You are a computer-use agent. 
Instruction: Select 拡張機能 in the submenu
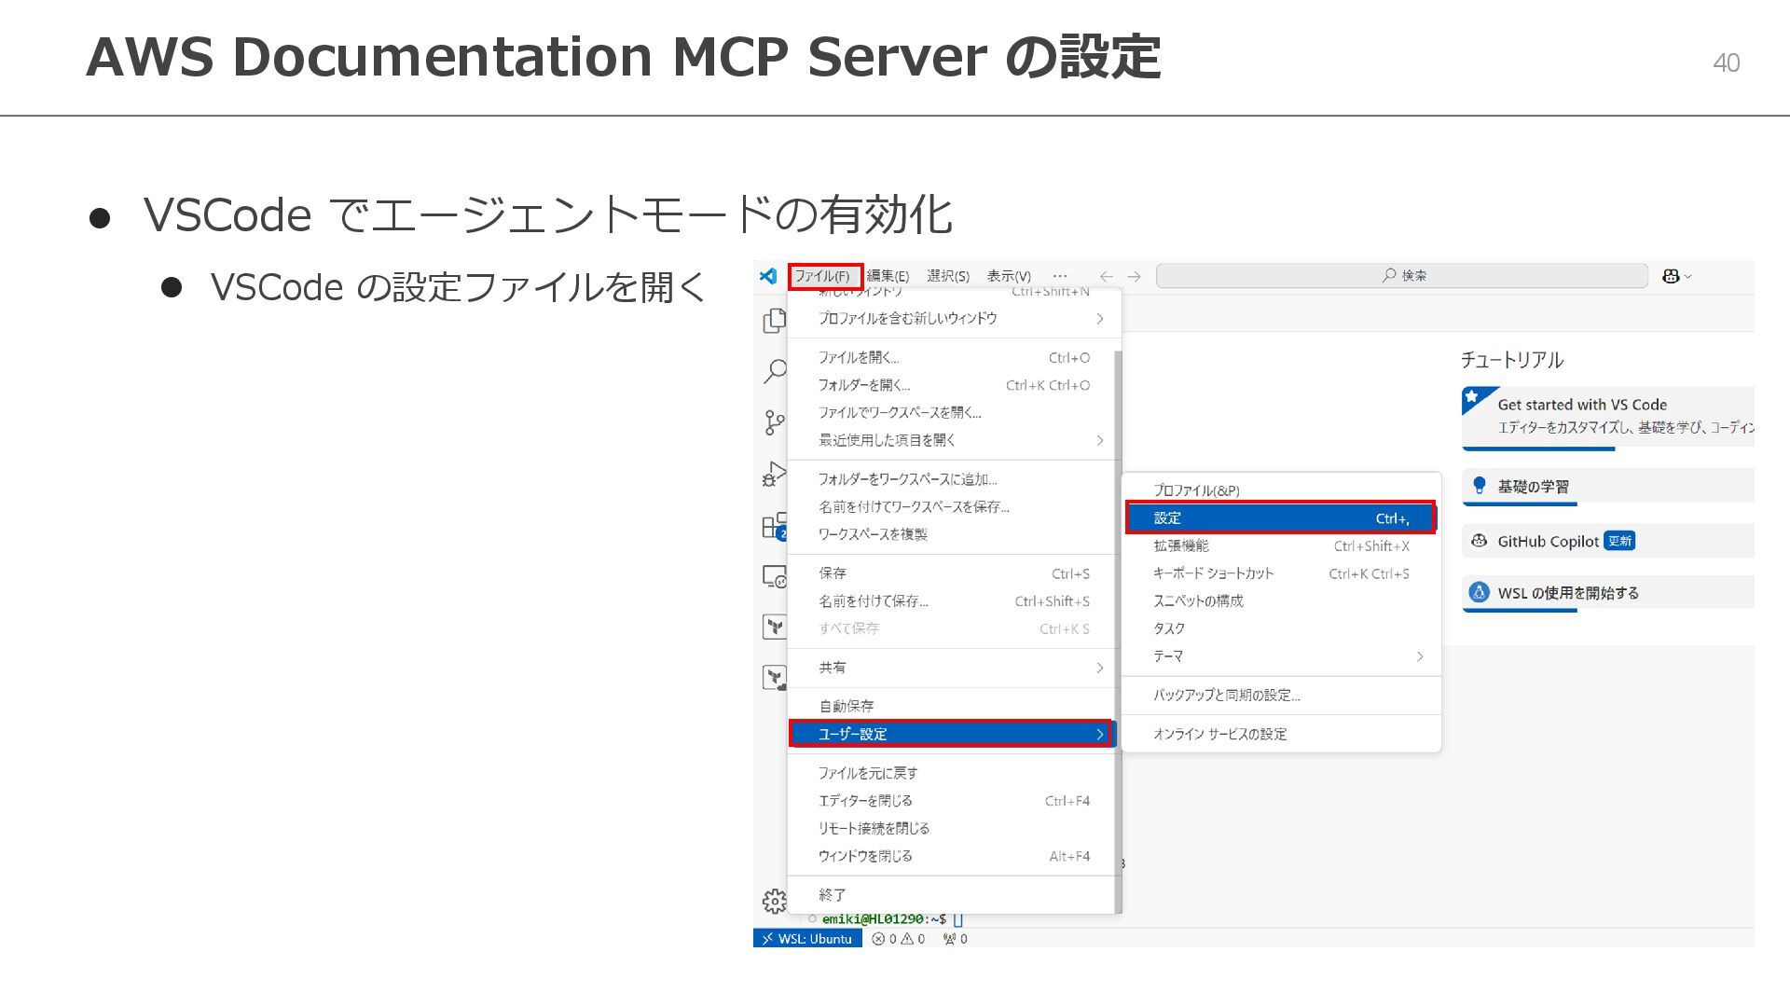point(1281,546)
